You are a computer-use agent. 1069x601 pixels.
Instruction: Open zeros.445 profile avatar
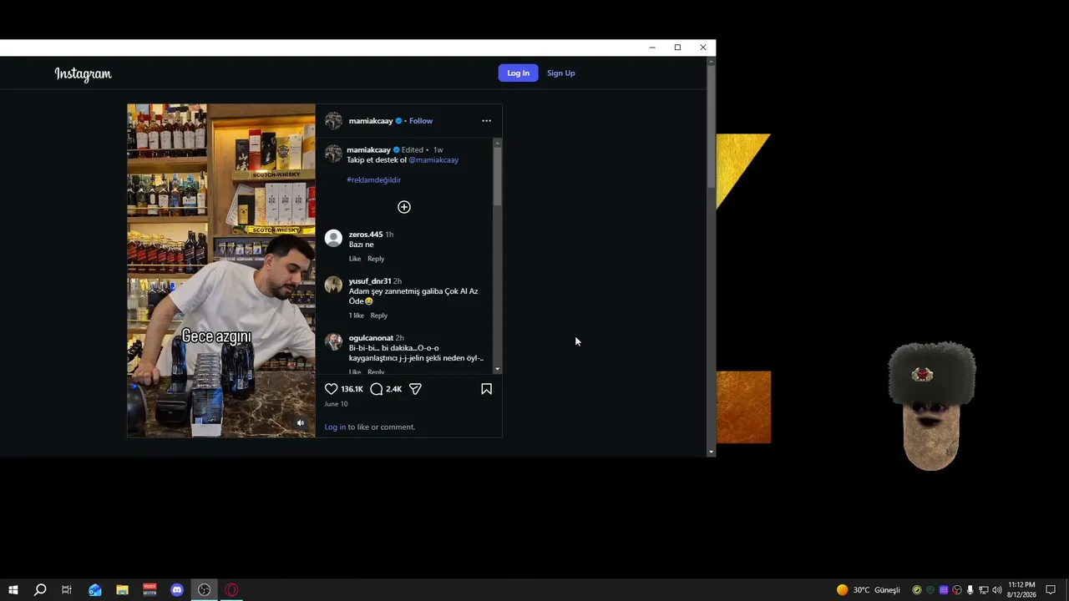[333, 238]
